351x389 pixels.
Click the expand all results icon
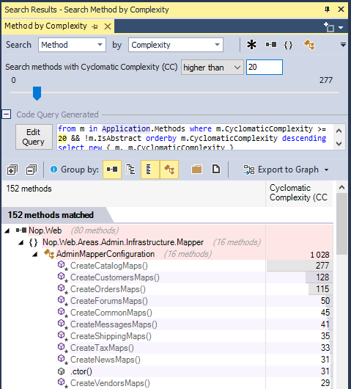pos(12,170)
